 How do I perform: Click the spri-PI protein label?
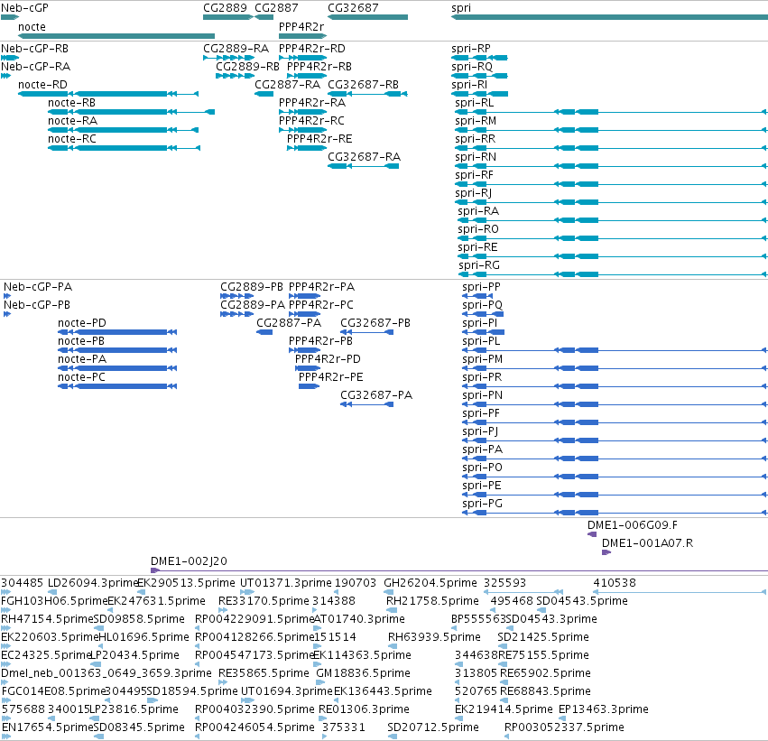pos(479,324)
